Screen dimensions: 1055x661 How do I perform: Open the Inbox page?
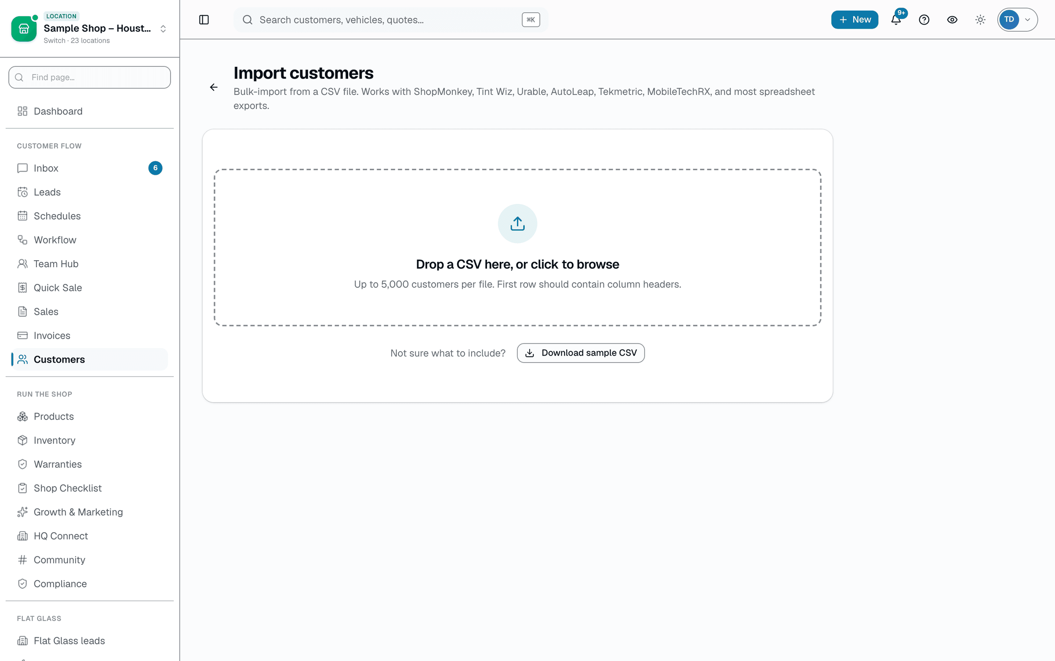pyautogui.click(x=90, y=168)
